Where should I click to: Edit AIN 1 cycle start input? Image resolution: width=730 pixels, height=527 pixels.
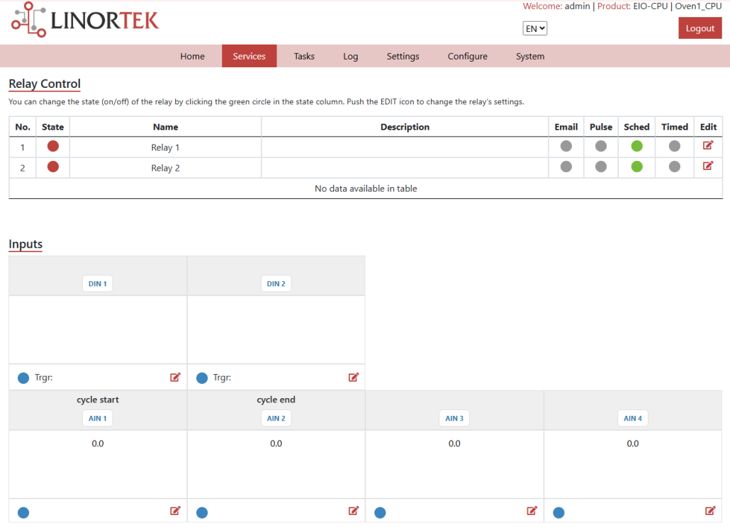[175, 511]
